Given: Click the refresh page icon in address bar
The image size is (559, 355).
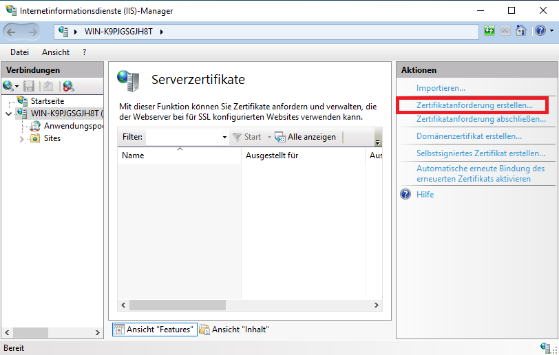Looking at the screenshot, I should [489, 31].
